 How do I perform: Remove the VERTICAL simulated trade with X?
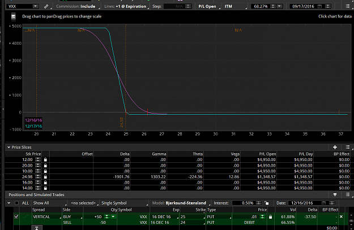[x=341, y=216]
